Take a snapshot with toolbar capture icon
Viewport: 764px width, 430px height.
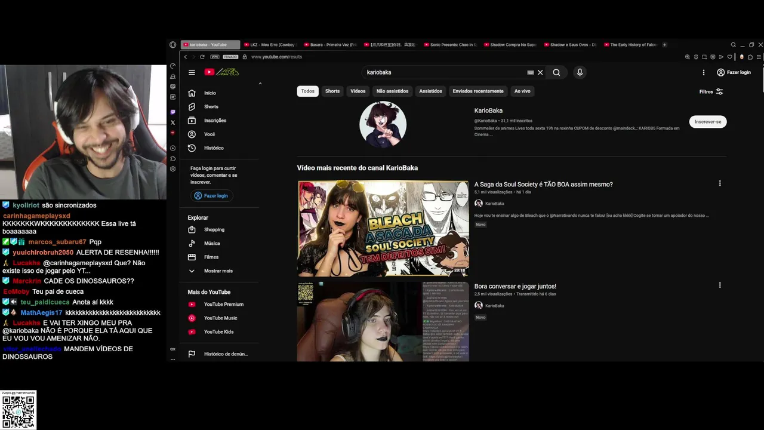tap(704, 57)
